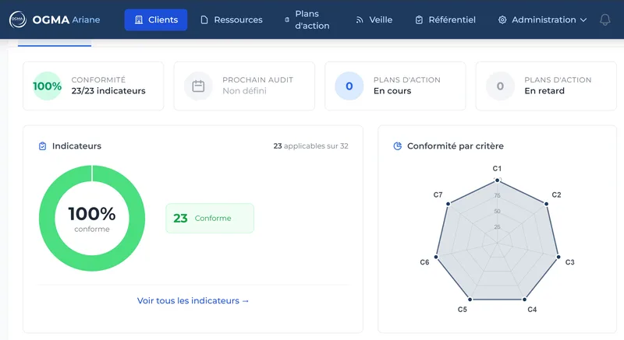Click the green 100% conformity badge
This screenshot has height=340, width=624.
pyautogui.click(x=47, y=86)
